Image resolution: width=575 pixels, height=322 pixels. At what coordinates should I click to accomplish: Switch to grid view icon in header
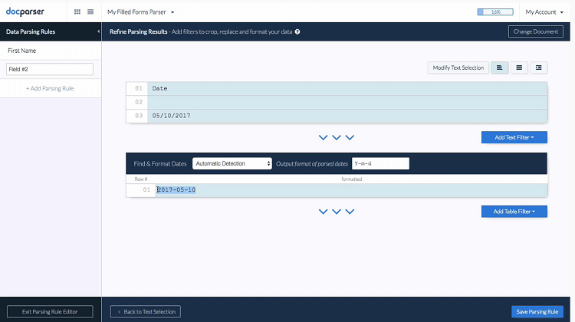coord(77,11)
